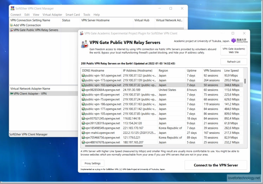The image size is (263, 184).
Task: Click the Status column header in Client Manager
Action: pos(70,20)
